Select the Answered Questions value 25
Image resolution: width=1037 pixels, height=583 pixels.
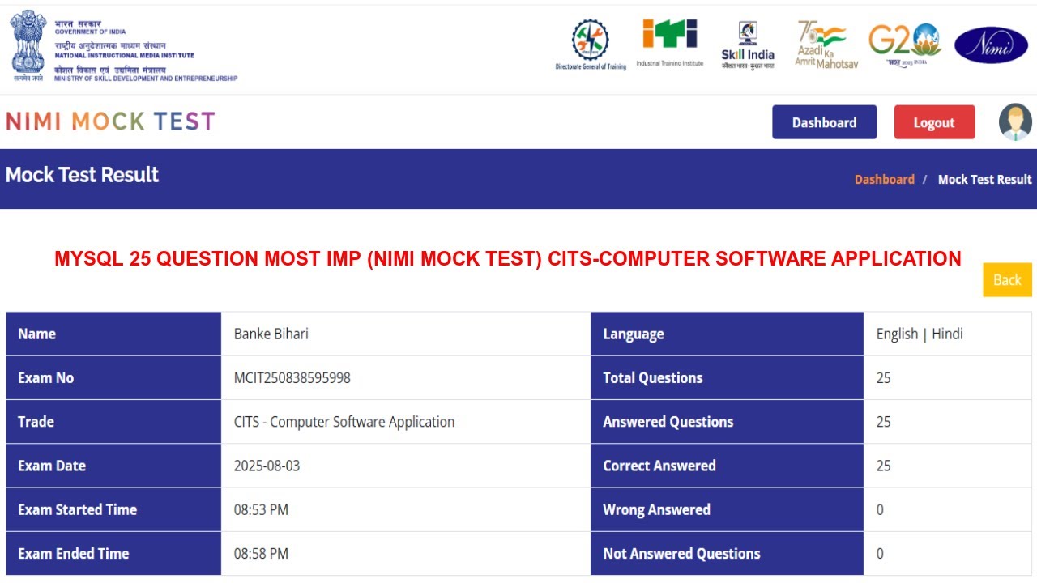[x=884, y=422]
